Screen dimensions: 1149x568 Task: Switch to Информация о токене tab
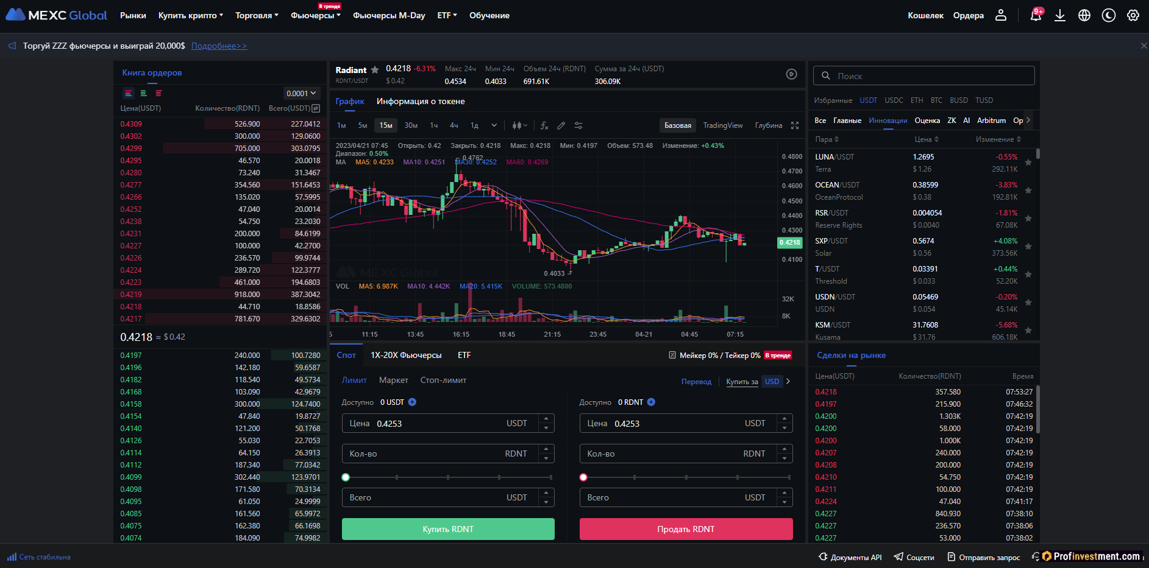tap(421, 101)
